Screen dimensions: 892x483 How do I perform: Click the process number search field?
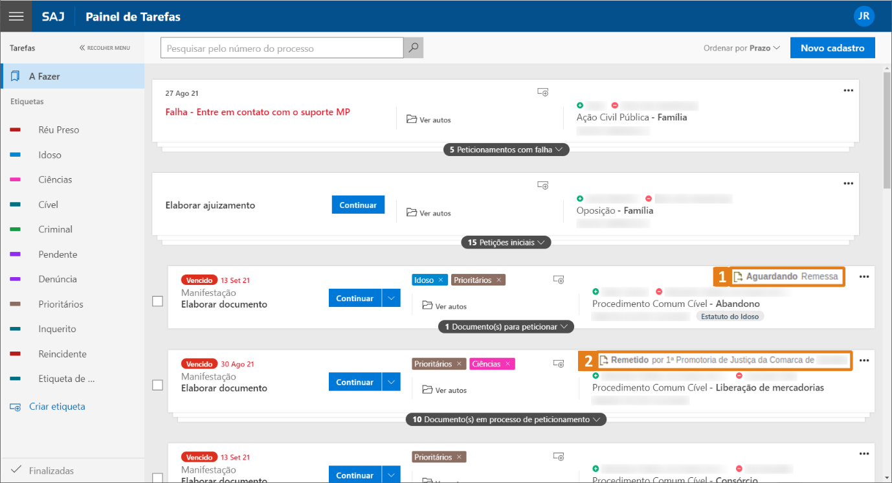[x=282, y=49]
